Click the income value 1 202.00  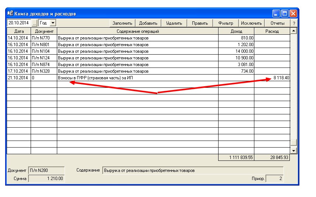point(245,45)
